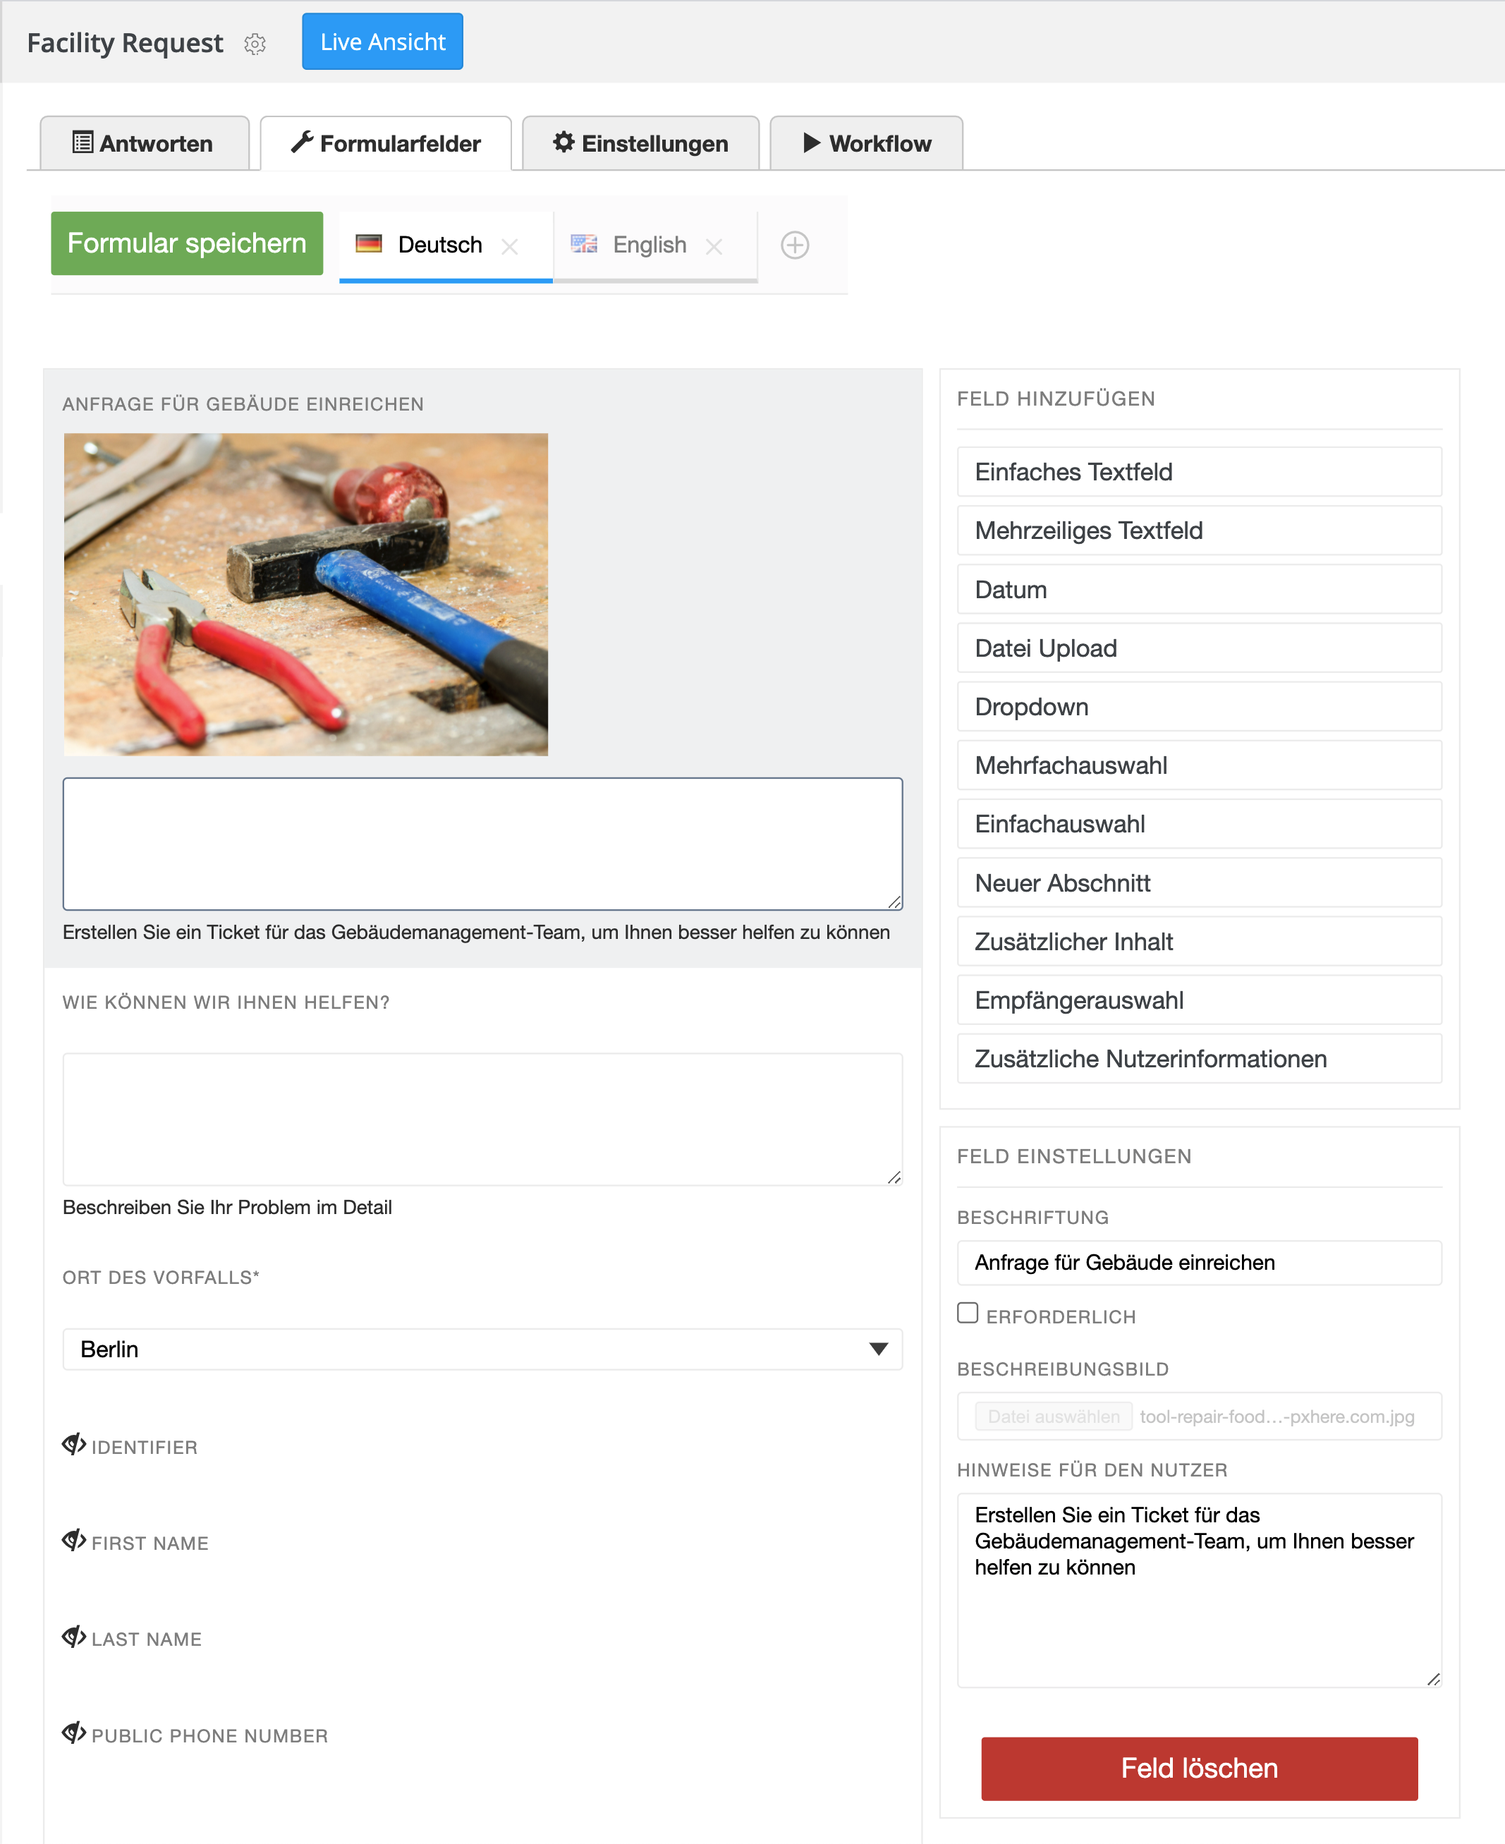Screen dimensions: 1505x1844
Task: Click hidden-eye icon beside Identifier
Action: [x=73, y=1444]
